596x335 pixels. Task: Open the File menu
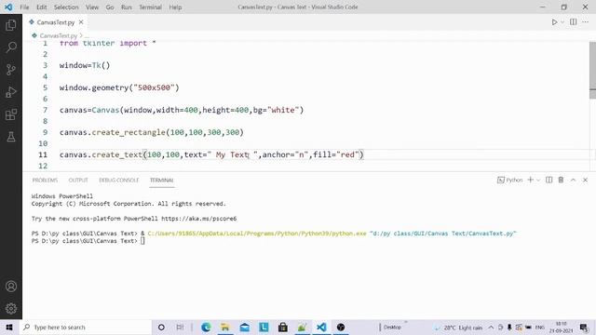(x=24, y=7)
